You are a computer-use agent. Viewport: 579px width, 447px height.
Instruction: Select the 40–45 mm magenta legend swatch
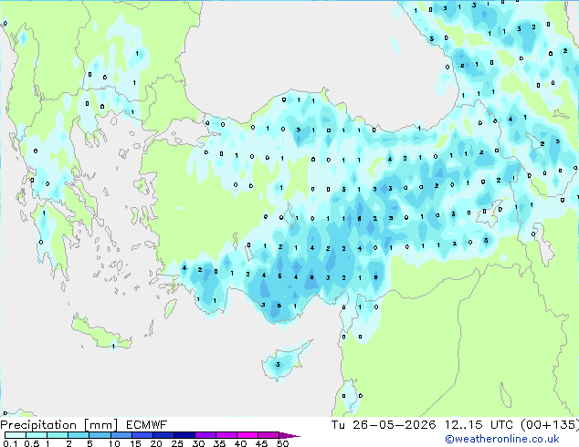[x=247, y=435]
